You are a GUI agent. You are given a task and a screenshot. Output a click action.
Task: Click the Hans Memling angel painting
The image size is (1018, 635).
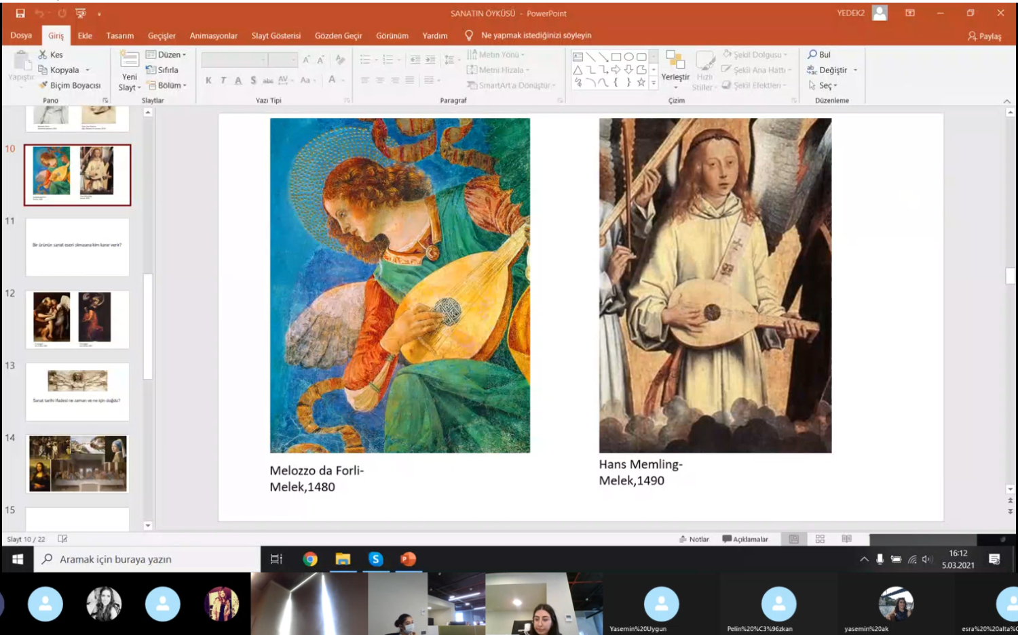point(715,285)
